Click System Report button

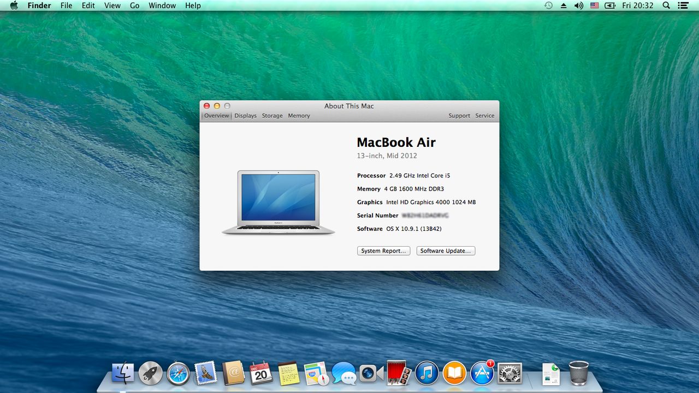(x=384, y=251)
